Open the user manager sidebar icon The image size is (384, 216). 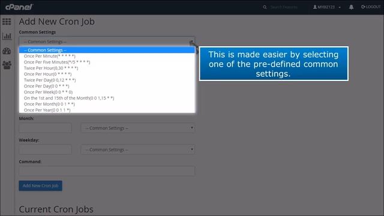(x=7, y=65)
